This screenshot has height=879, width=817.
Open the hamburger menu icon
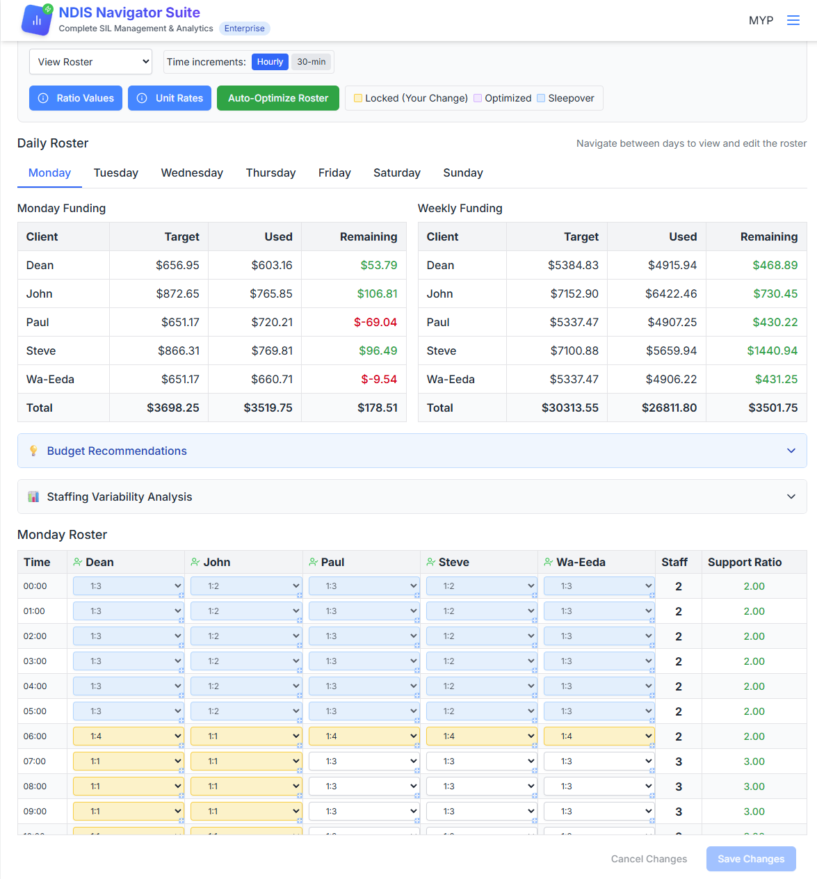[x=793, y=20]
